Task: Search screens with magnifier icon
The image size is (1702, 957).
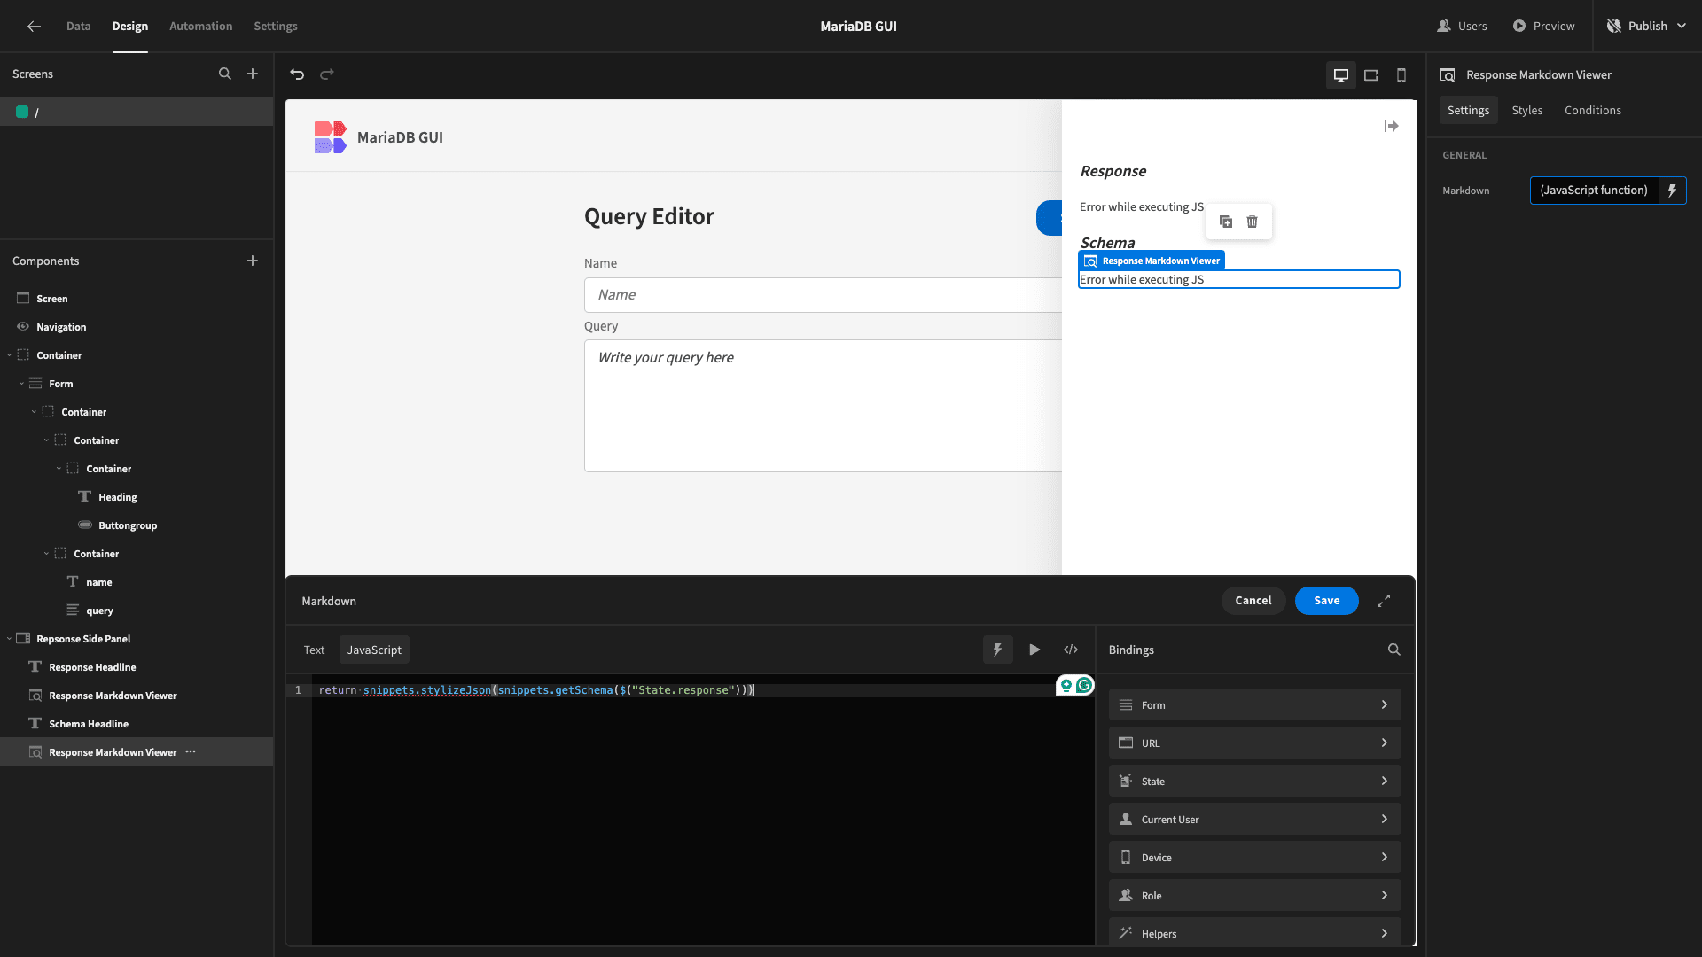Action: tap(225, 74)
